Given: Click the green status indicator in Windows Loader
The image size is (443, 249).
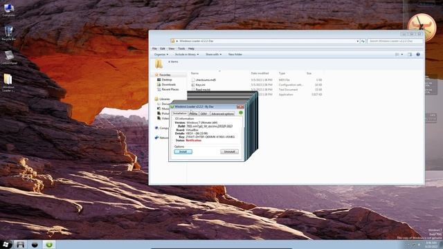Looking at the screenshot, I should coord(241,113).
